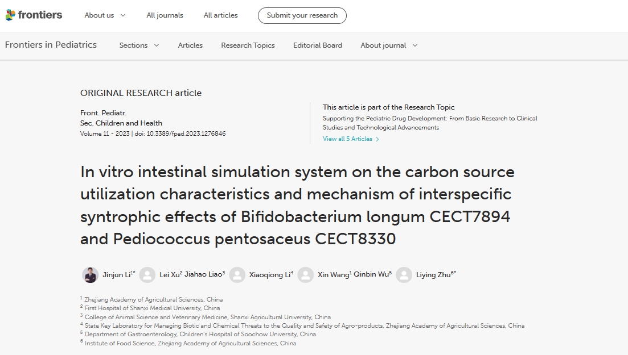
Task: Go to All journals
Action: (x=165, y=15)
